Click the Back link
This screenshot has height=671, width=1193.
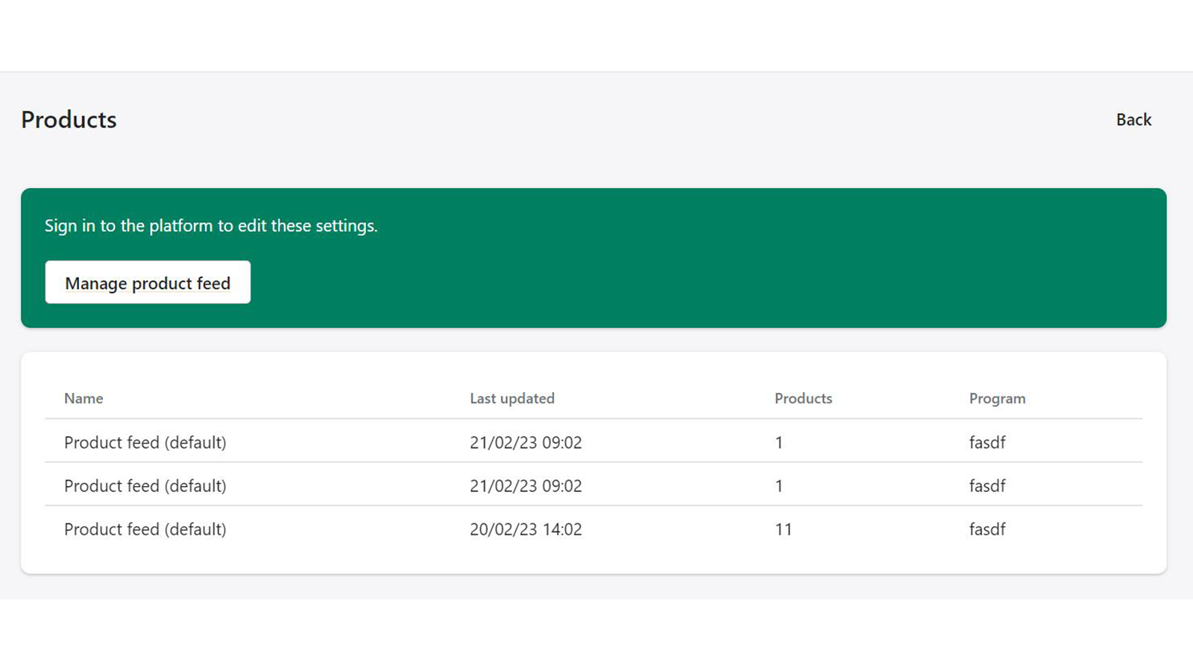tap(1133, 119)
